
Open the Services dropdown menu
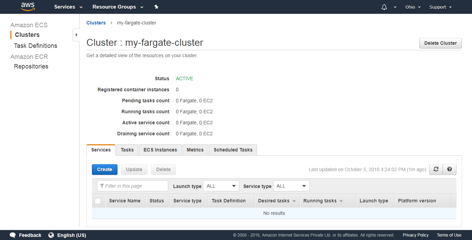[x=68, y=7]
